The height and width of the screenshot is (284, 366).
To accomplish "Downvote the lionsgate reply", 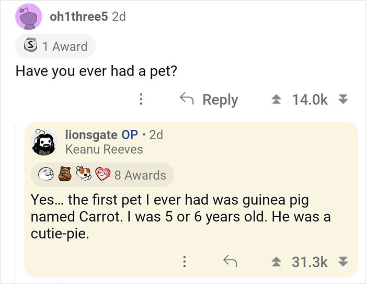I will pos(343,261).
